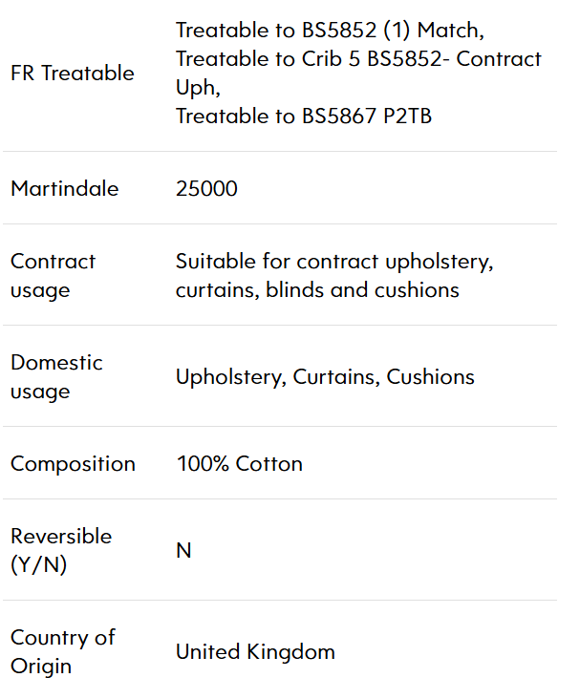Image resolution: width=580 pixels, height=678 pixels.
Task: Click the Contract Uph, continuation text
Action: point(198,88)
